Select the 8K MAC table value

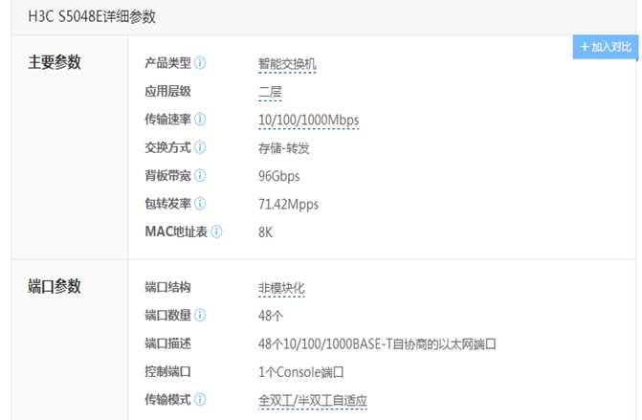click(x=265, y=232)
